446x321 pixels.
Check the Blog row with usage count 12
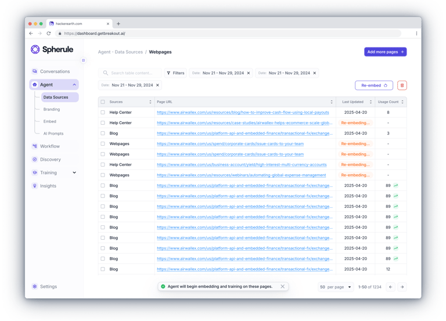click(103, 269)
